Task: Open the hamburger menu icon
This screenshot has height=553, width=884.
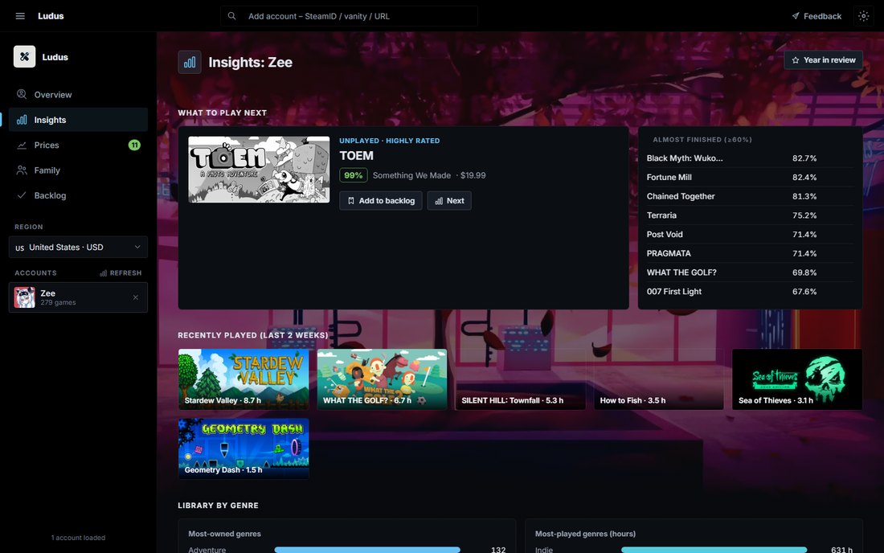Action: coord(20,16)
